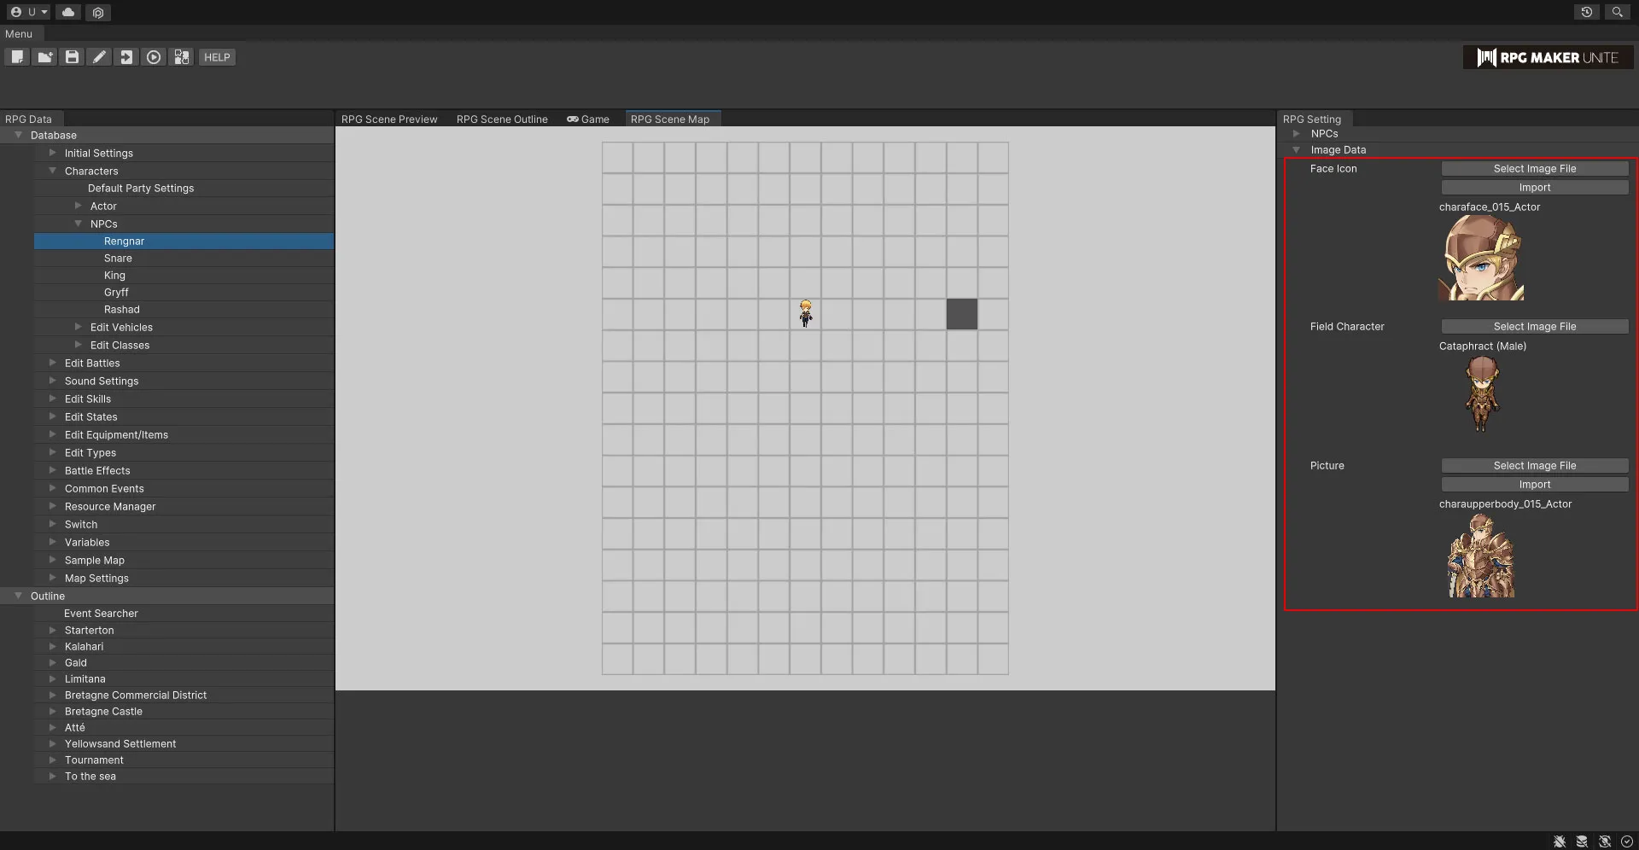Screen dimensions: 1639x850
Task: Click the cloud services icon
Action: pos(68,12)
